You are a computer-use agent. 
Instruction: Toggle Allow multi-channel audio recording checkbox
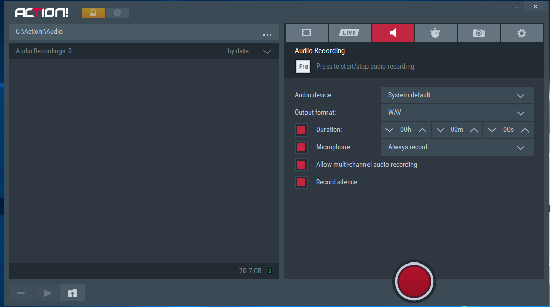coord(301,165)
